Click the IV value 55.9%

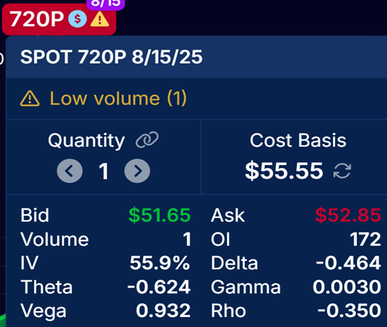click(160, 263)
